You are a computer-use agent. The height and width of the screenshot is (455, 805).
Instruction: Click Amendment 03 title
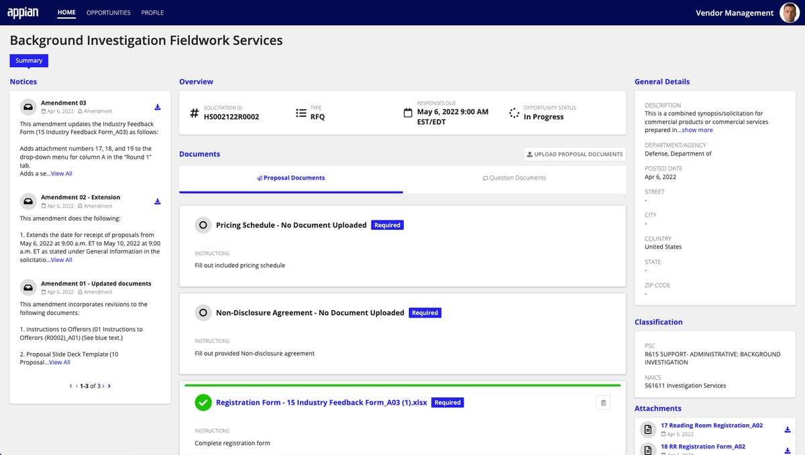pos(64,103)
